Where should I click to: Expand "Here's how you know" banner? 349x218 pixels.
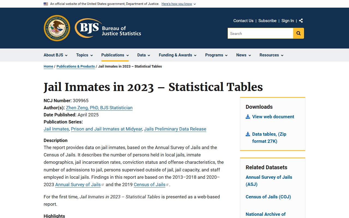pyautogui.click(x=179, y=4)
